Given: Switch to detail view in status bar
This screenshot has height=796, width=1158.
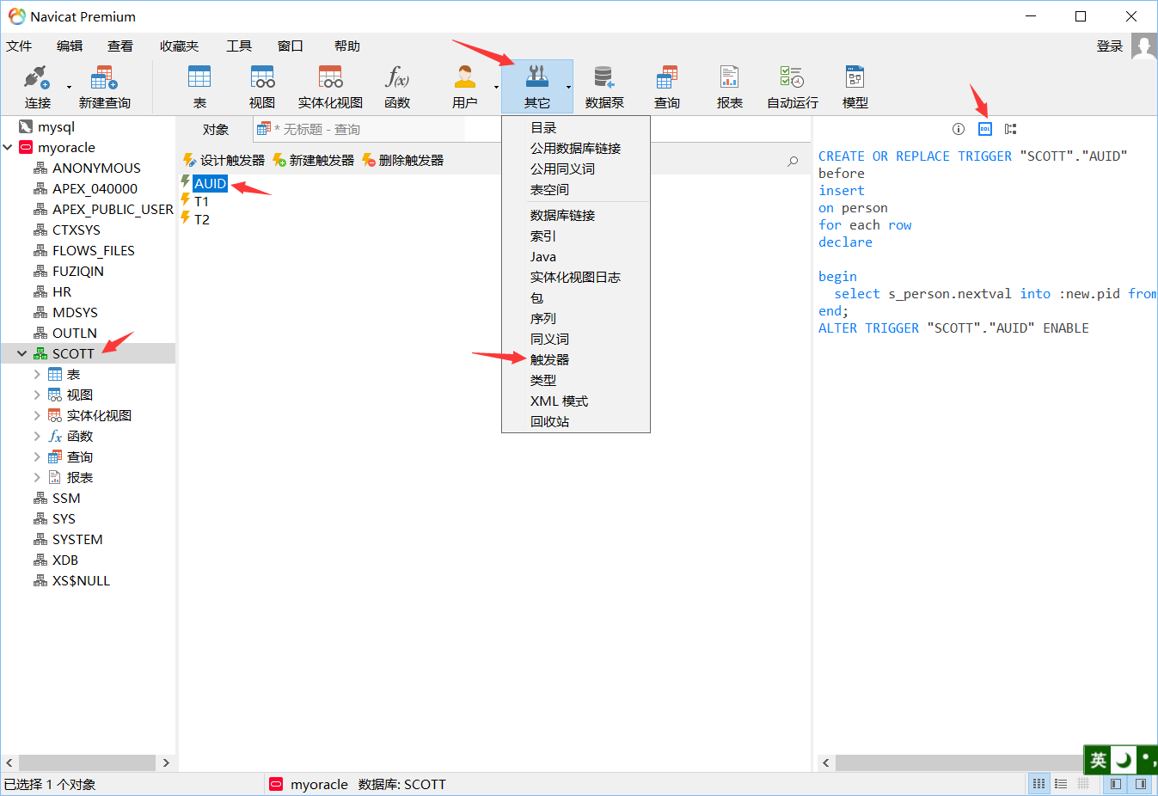Looking at the screenshot, I should pos(1061,784).
